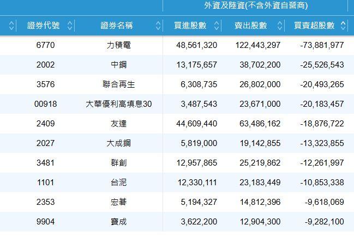Click buy volume 12,330,111
The height and width of the screenshot is (237, 354).
click(x=197, y=183)
